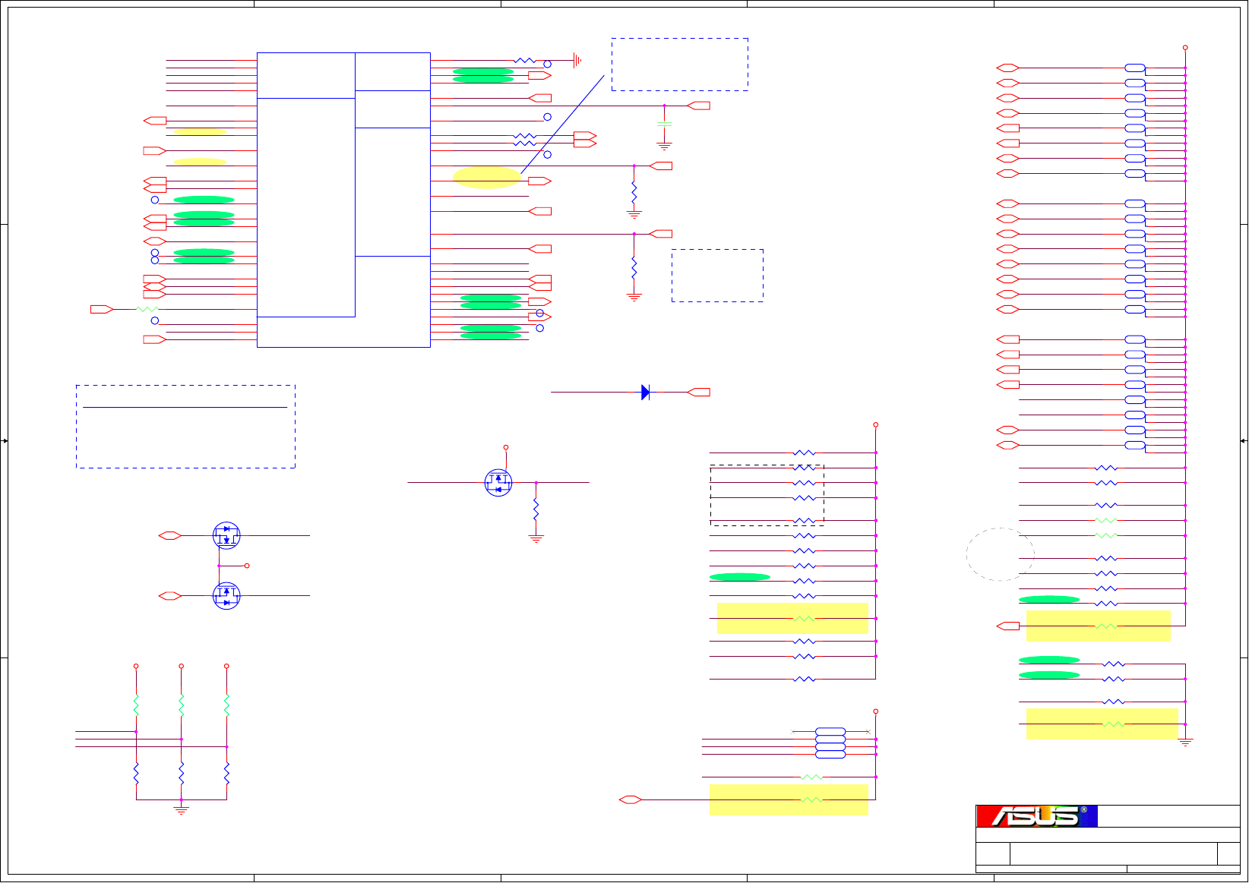Image resolution: width=1249 pixels, height=883 pixels.
Task: Select dashed blue box with horizontal line
Action: tap(185, 427)
